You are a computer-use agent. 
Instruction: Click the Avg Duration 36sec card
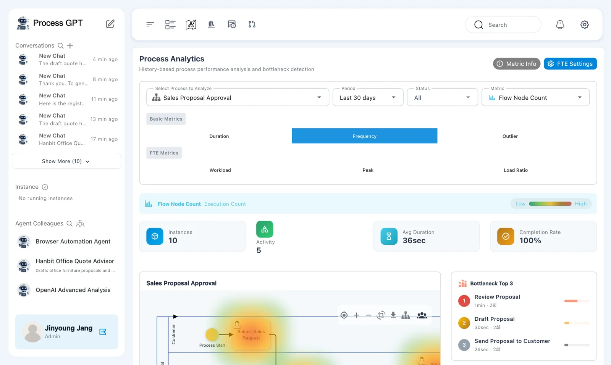[x=427, y=236]
